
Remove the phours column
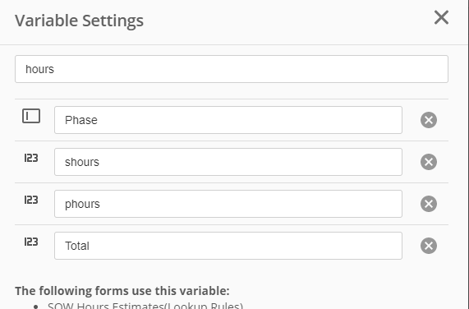429,204
